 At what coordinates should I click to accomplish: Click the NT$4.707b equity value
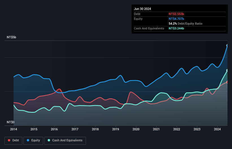tap(176, 19)
